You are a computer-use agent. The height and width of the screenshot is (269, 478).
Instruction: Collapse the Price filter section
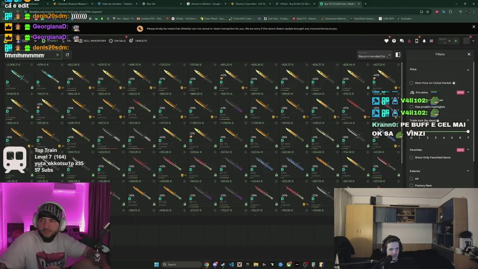468,69
